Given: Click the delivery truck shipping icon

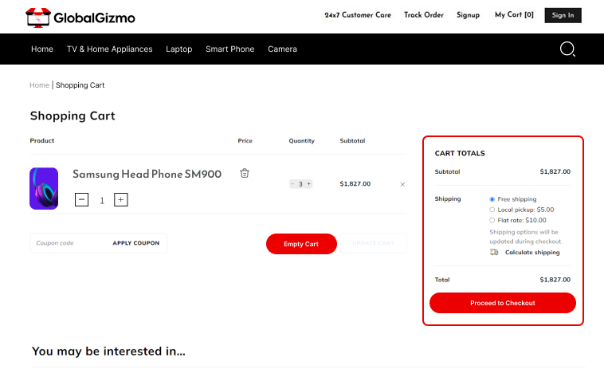Looking at the screenshot, I should [494, 252].
